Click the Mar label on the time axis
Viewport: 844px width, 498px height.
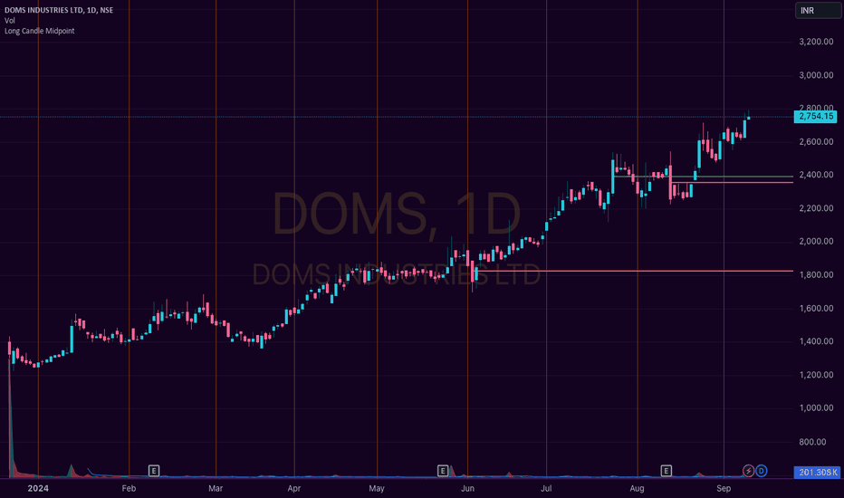pyautogui.click(x=216, y=488)
